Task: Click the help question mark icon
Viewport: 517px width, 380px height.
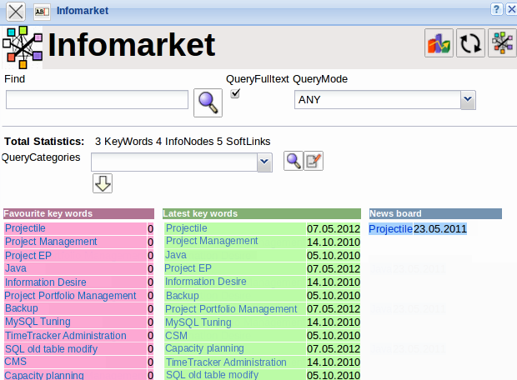Action: coord(497,9)
